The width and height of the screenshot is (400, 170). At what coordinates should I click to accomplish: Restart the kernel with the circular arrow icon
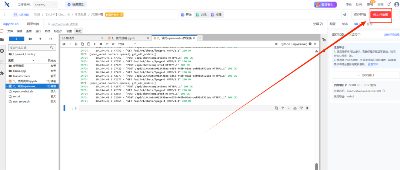[107, 44]
